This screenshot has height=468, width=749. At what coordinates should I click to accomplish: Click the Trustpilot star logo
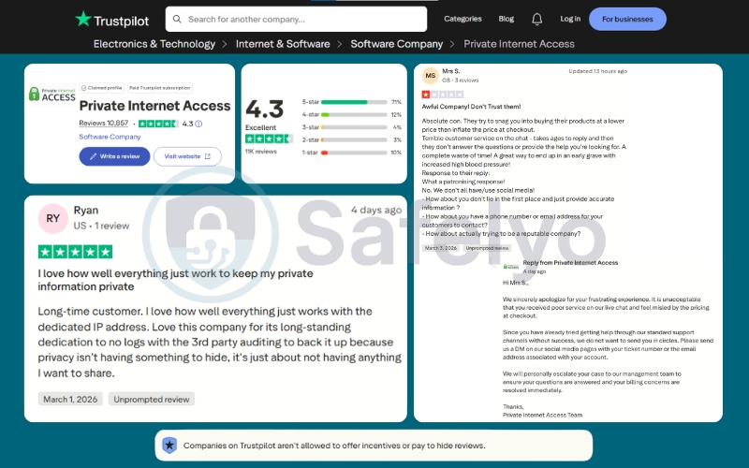coord(83,19)
